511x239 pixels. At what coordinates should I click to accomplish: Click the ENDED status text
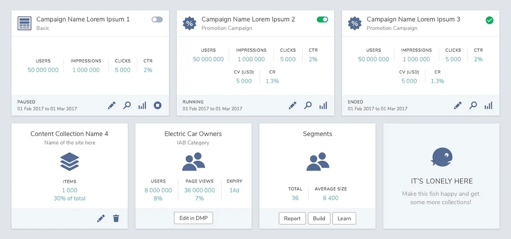click(355, 102)
